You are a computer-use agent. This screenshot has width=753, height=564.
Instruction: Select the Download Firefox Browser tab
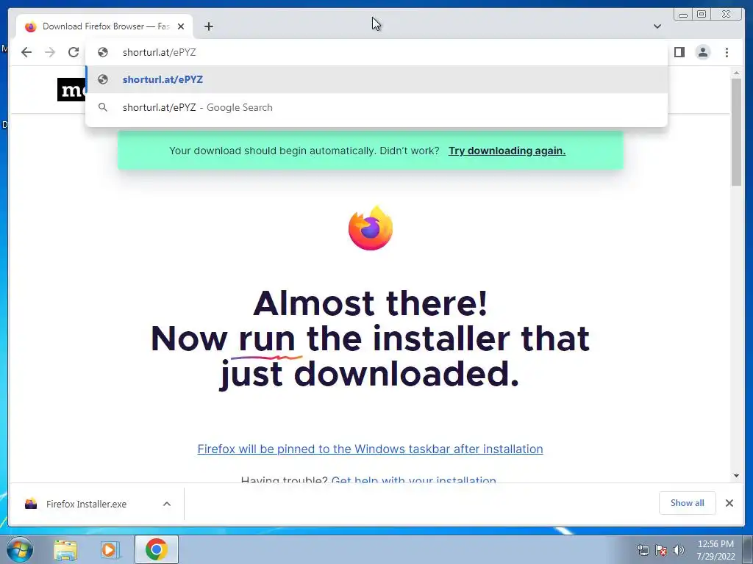tap(104, 26)
